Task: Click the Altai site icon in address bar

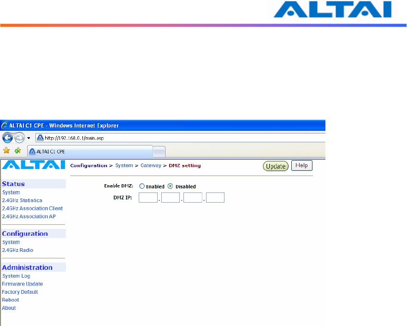Action: click(x=40, y=138)
